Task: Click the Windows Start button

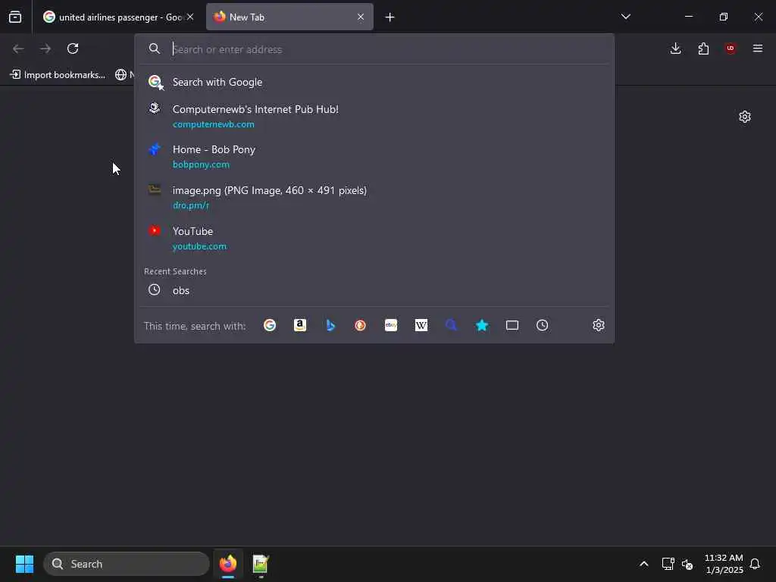Action: 24,564
